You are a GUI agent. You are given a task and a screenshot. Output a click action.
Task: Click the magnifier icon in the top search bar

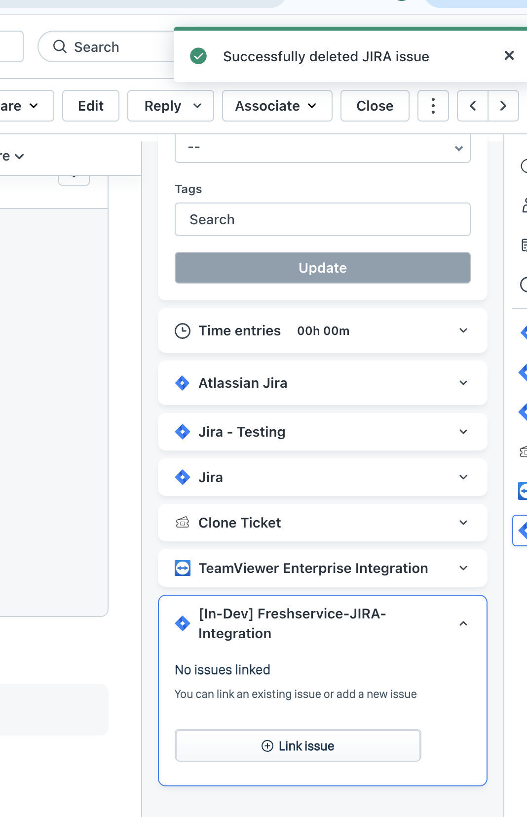pos(60,46)
